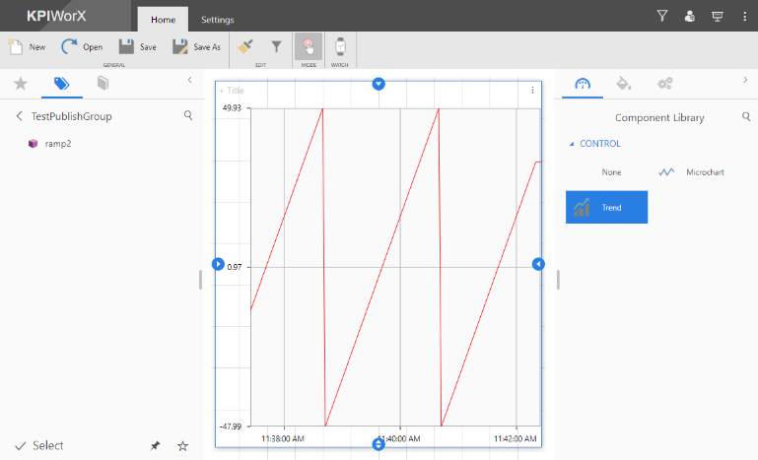Pin the selection with the pin icon
This screenshot has height=460, width=758.
click(x=155, y=446)
